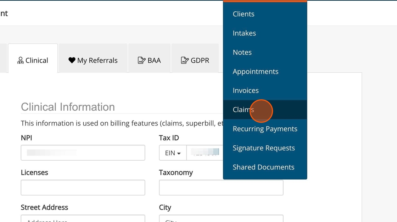Screen dimensions: 397x222
Task: Click the Street Address input field
Action: coord(83,218)
